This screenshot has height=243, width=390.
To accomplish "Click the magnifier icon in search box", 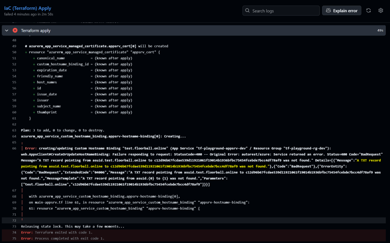I will tap(247, 11).
